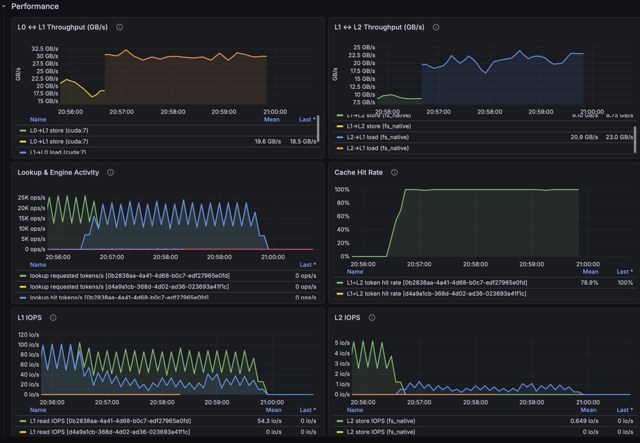Toggle lookup requested tokens/s [d4a9a1cb…] series

click(x=129, y=287)
